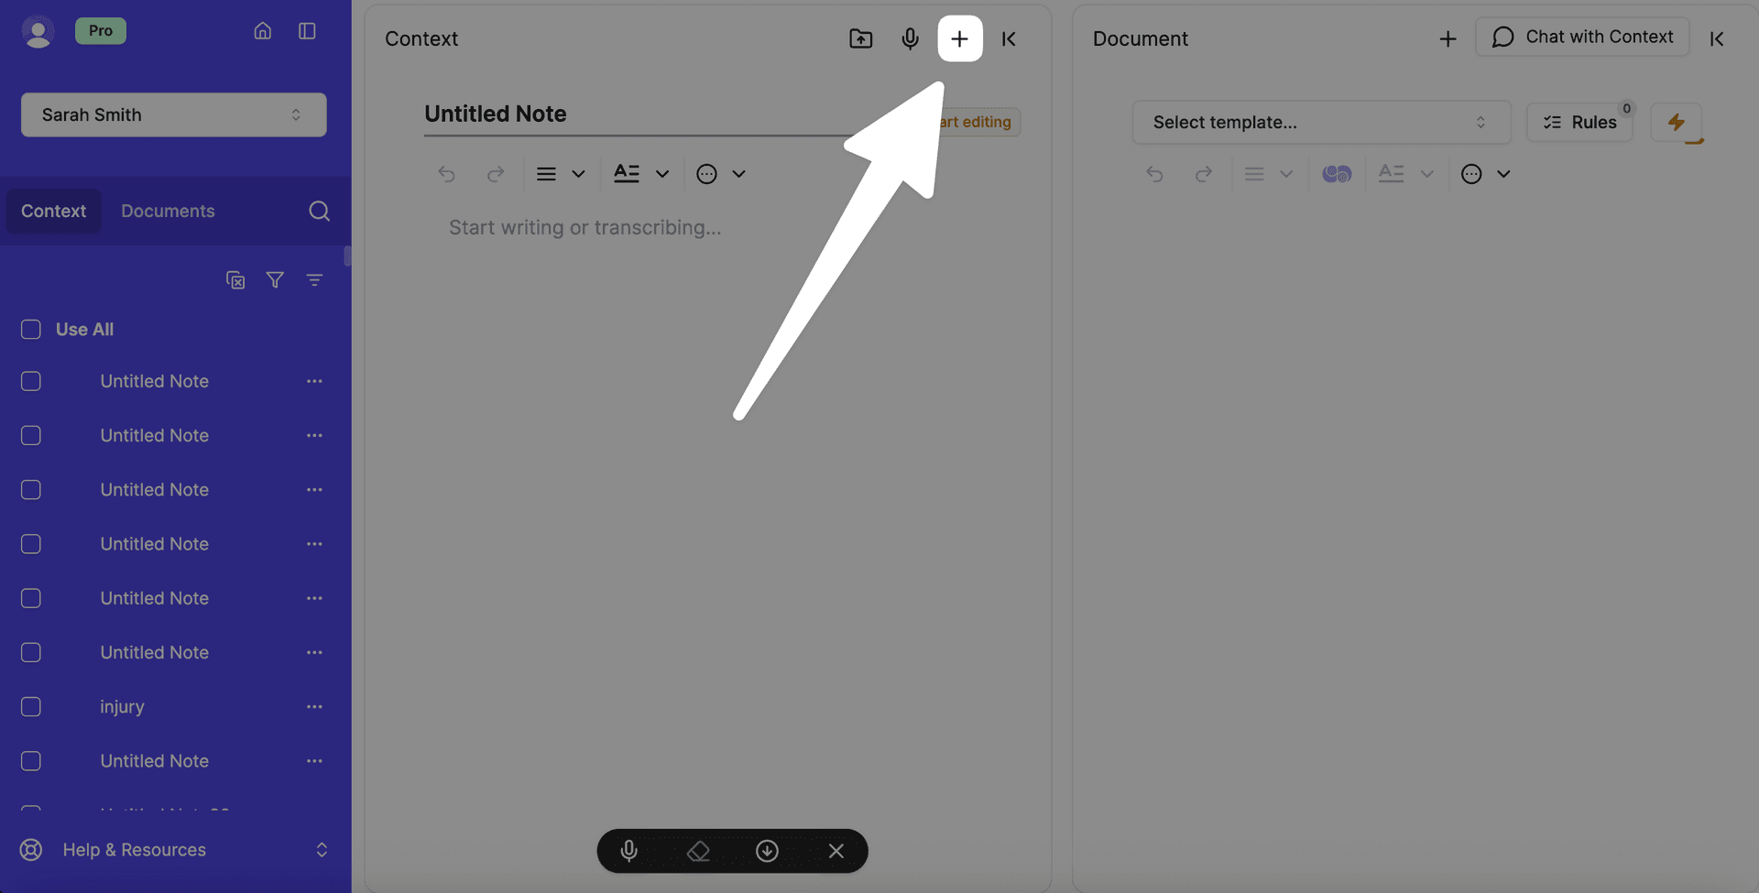1759x893 pixels.
Task: Click the Chat with Context button
Action: (x=1582, y=37)
